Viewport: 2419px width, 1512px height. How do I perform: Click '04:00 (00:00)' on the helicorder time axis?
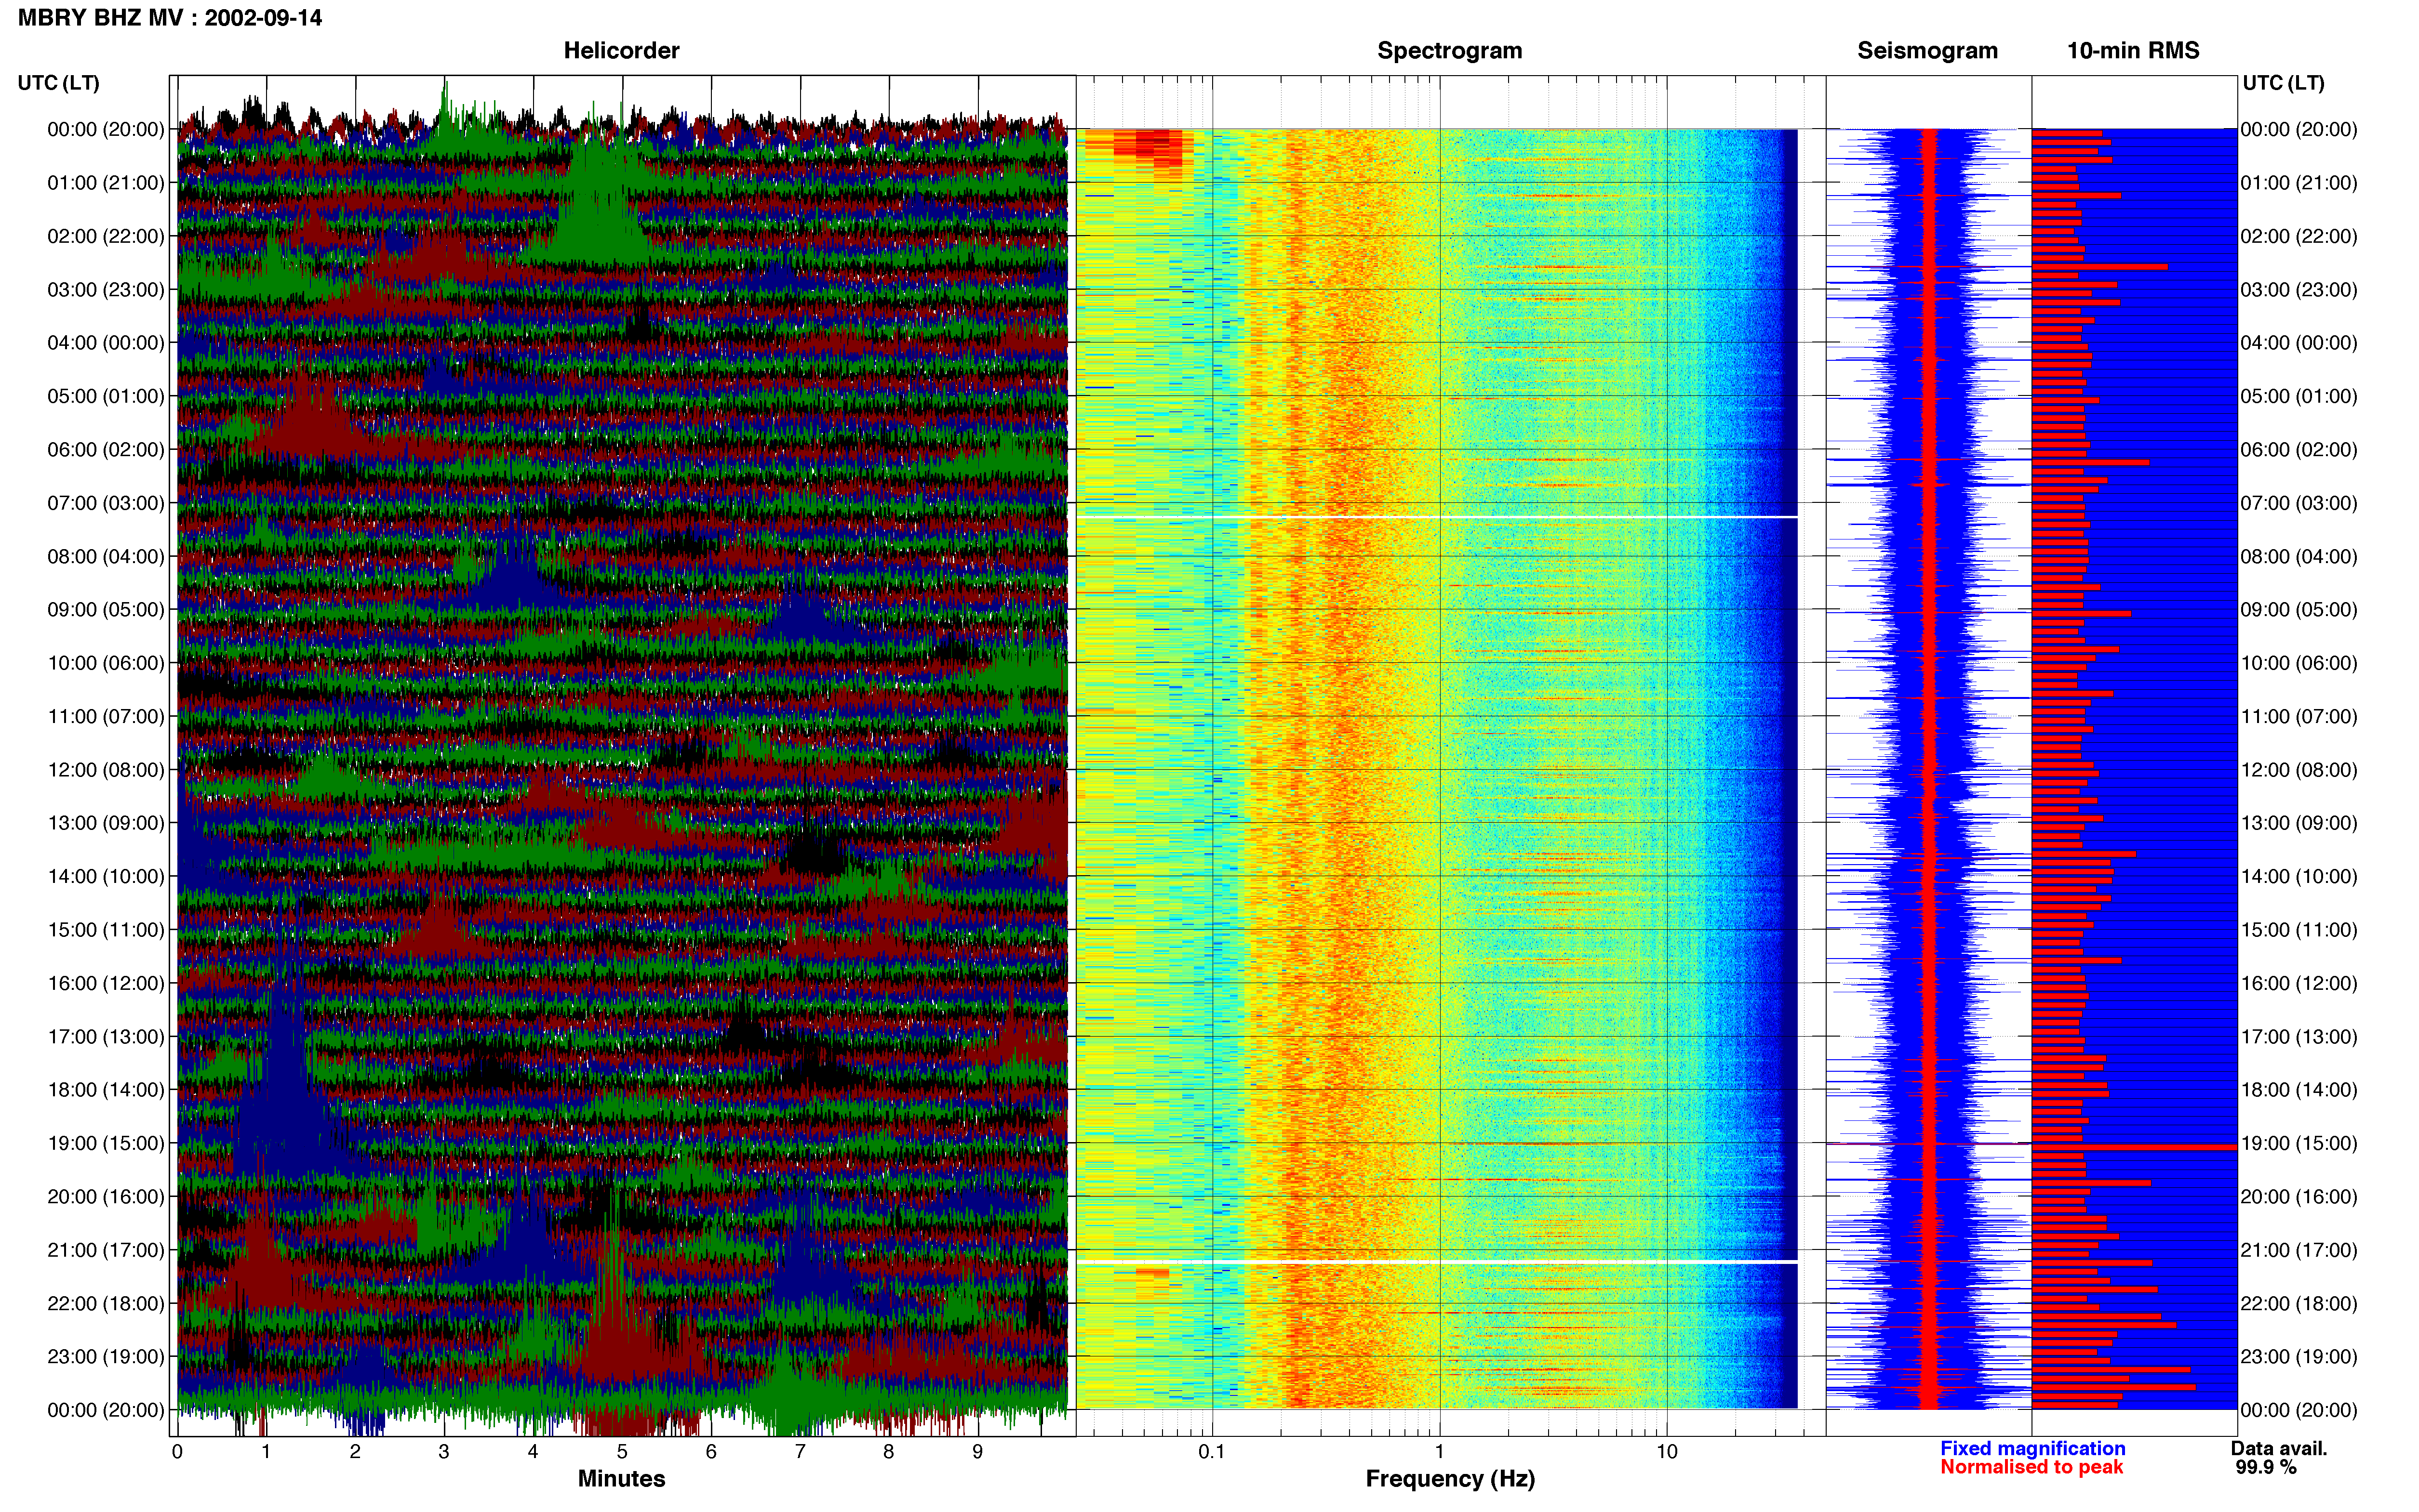click(x=106, y=343)
